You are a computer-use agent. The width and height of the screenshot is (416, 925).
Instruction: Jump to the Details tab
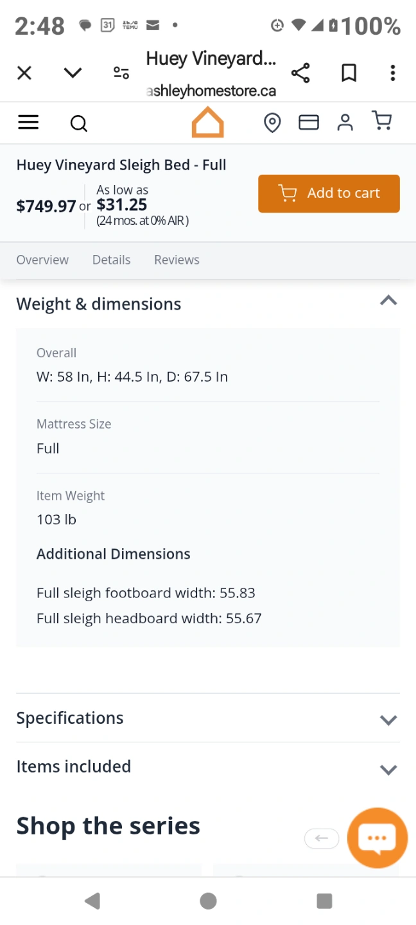point(111,260)
